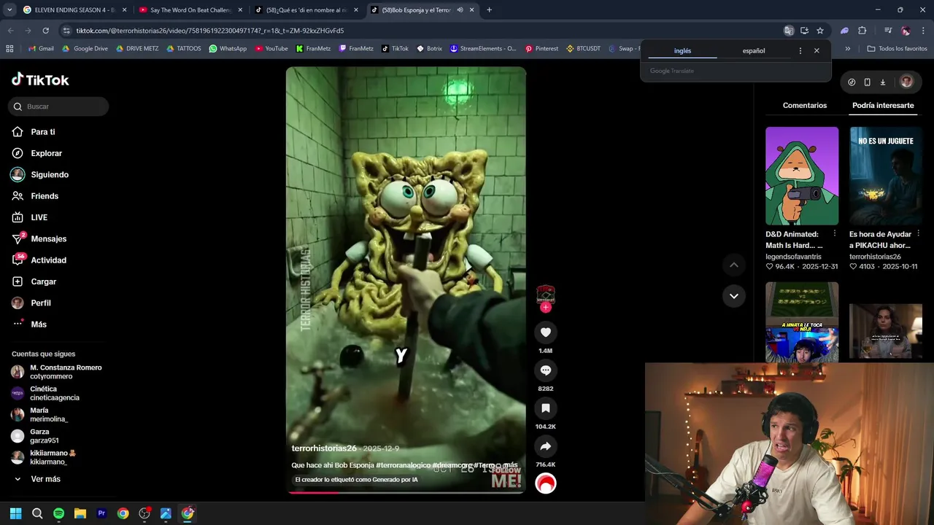Open Spotify from the taskbar
Screen dimensions: 934x525
click(x=58, y=513)
